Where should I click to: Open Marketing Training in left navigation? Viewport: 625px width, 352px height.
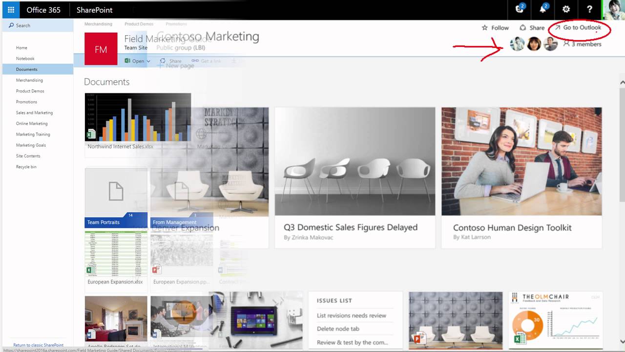[x=33, y=134]
